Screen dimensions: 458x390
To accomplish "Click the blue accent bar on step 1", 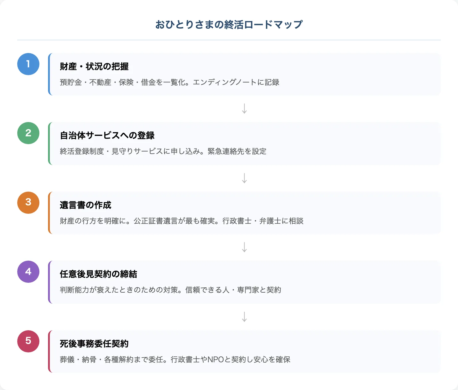I will pos(49,74).
